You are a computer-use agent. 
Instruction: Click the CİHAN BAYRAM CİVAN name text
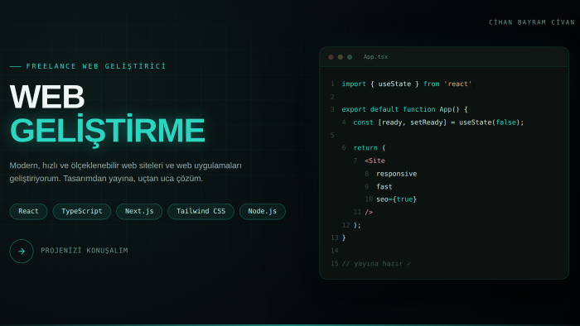(x=532, y=22)
